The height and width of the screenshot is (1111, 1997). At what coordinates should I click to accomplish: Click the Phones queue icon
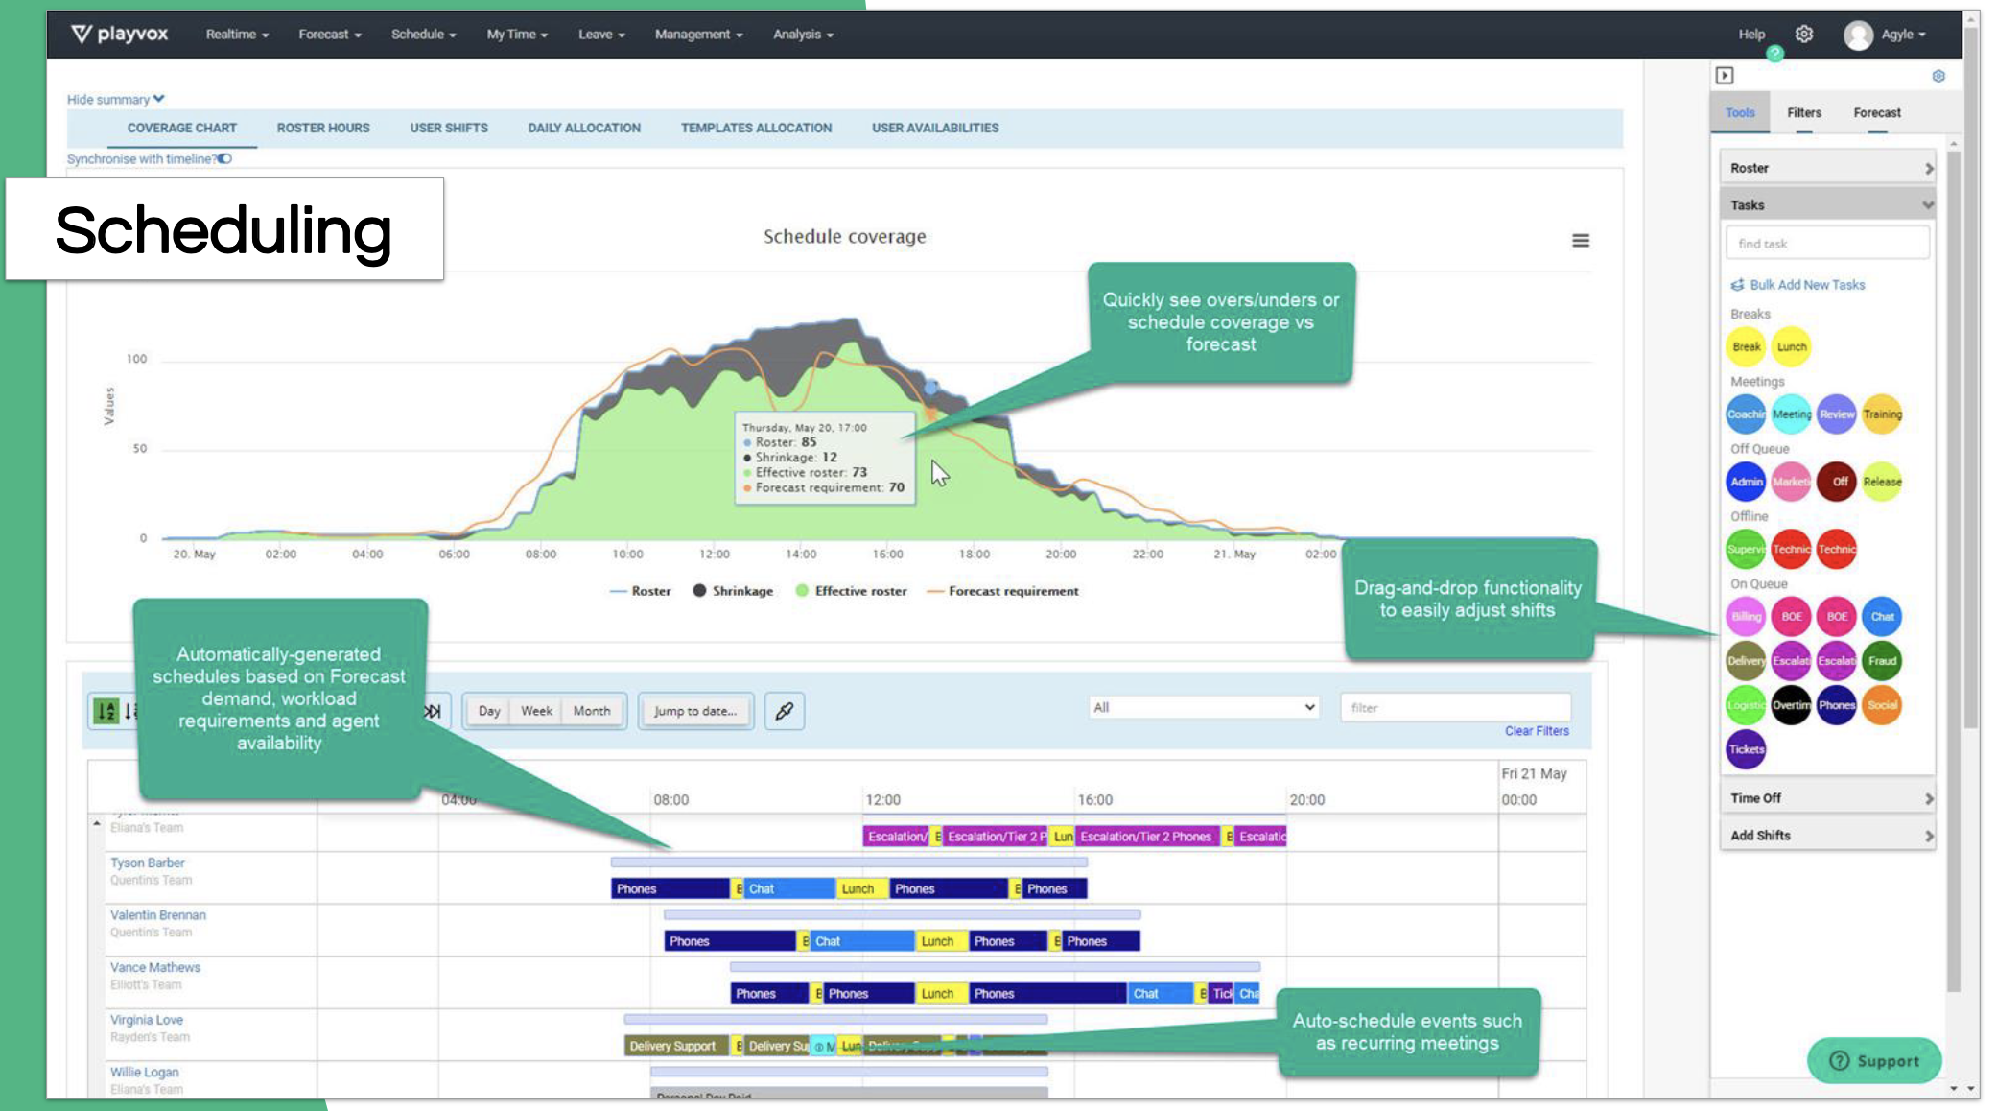tap(1836, 703)
